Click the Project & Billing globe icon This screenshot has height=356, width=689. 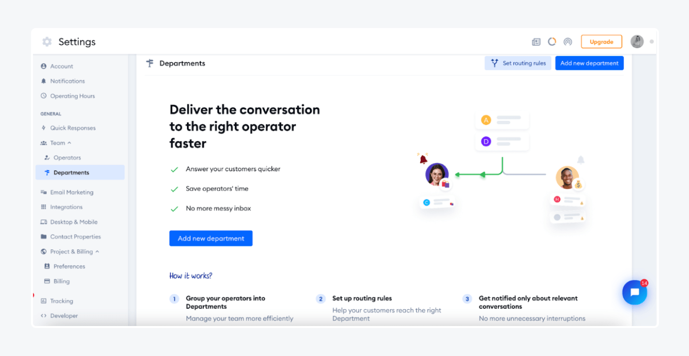(x=43, y=252)
